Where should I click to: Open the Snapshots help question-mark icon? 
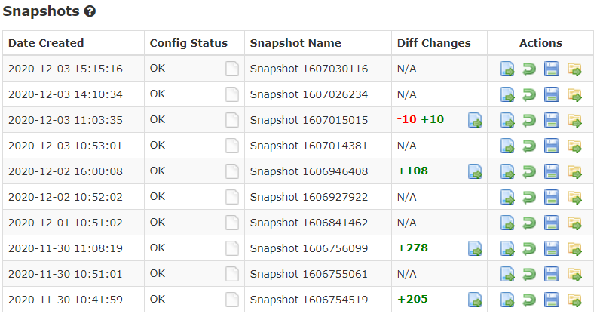tap(90, 11)
